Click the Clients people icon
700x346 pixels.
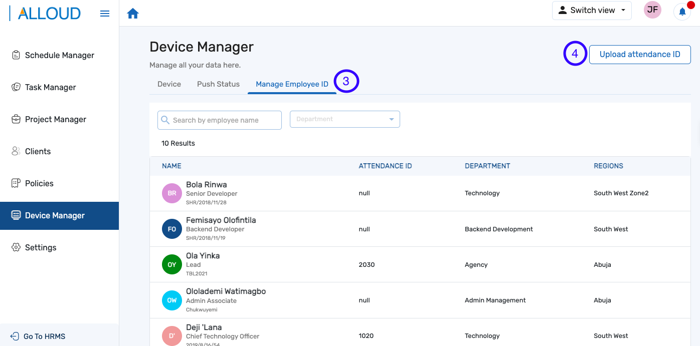[x=16, y=151]
